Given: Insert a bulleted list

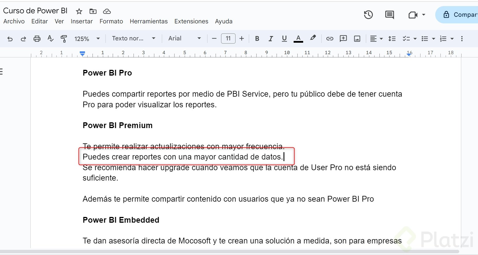Looking at the screenshot, I should coord(425,39).
